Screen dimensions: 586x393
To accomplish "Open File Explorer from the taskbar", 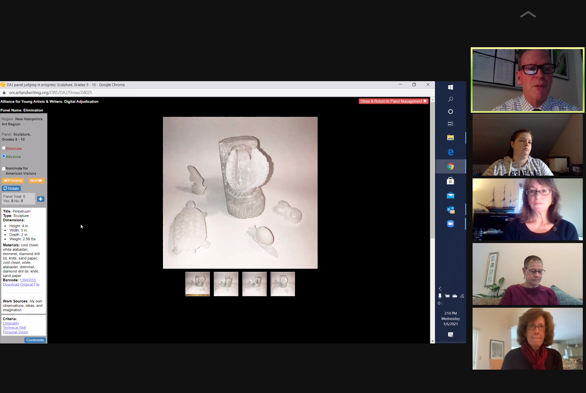I will tap(450, 138).
